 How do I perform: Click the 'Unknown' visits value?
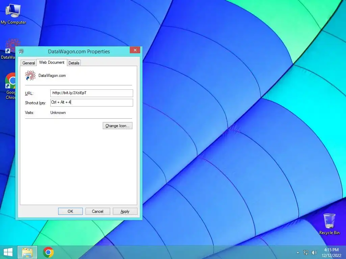(58, 113)
